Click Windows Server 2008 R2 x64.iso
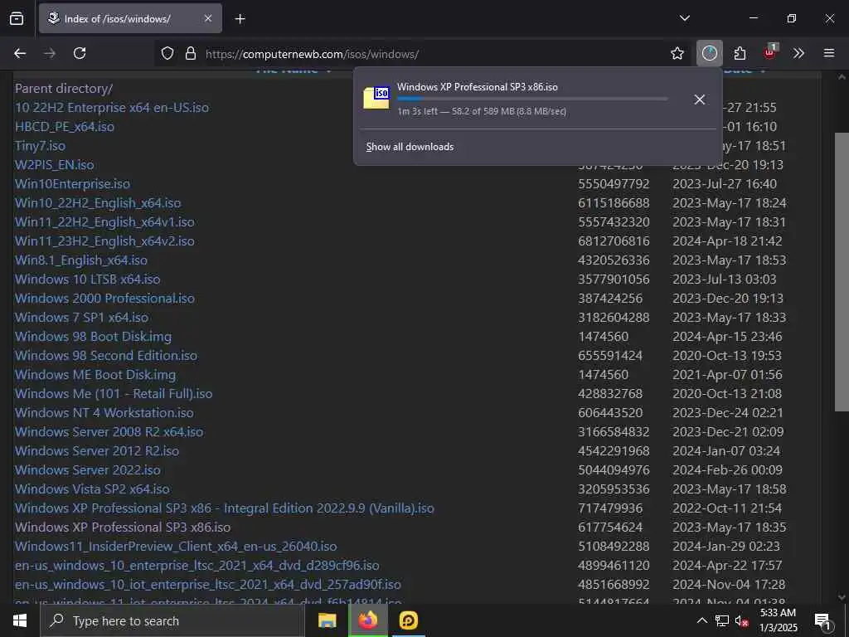Viewport: 849px width, 637px height. pyautogui.click(x=109, y=431)
